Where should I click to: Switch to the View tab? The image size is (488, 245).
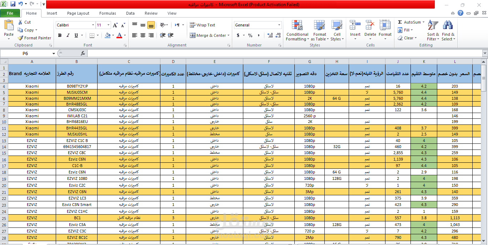172,13
